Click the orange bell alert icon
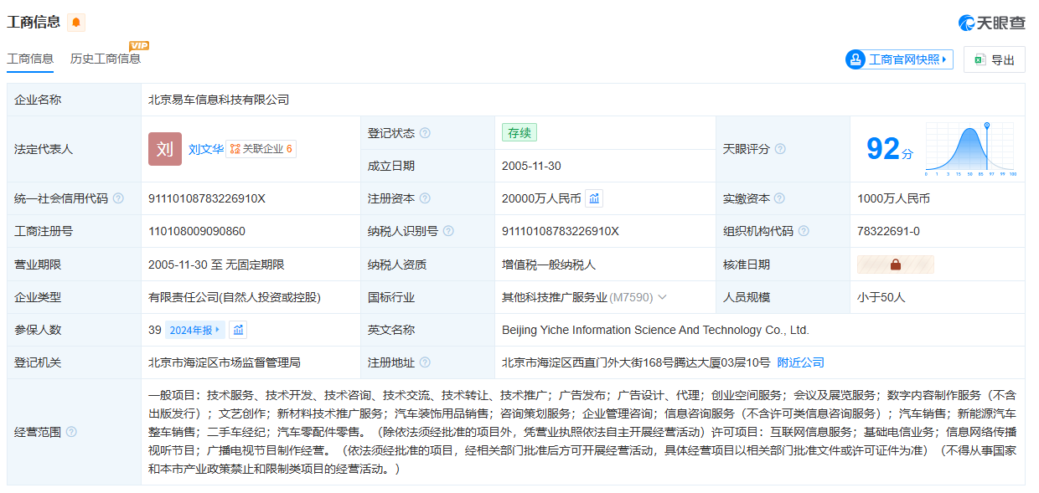This screenshot has width=1039, height=493. (x=76, y=23)
